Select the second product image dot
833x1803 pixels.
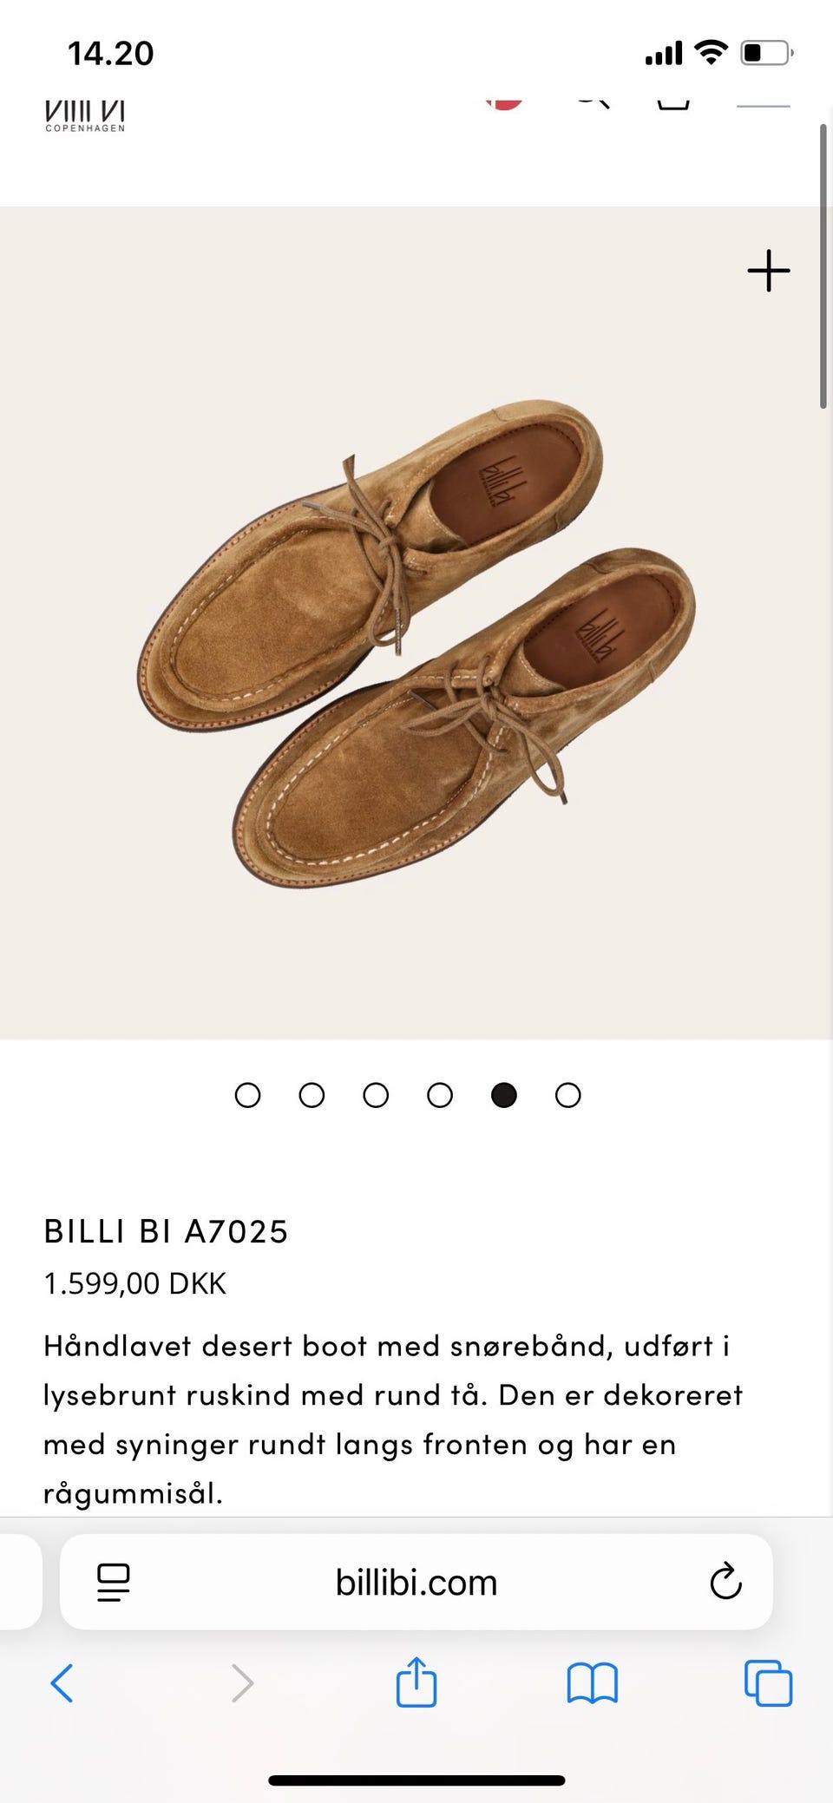tap(312, 1095)
